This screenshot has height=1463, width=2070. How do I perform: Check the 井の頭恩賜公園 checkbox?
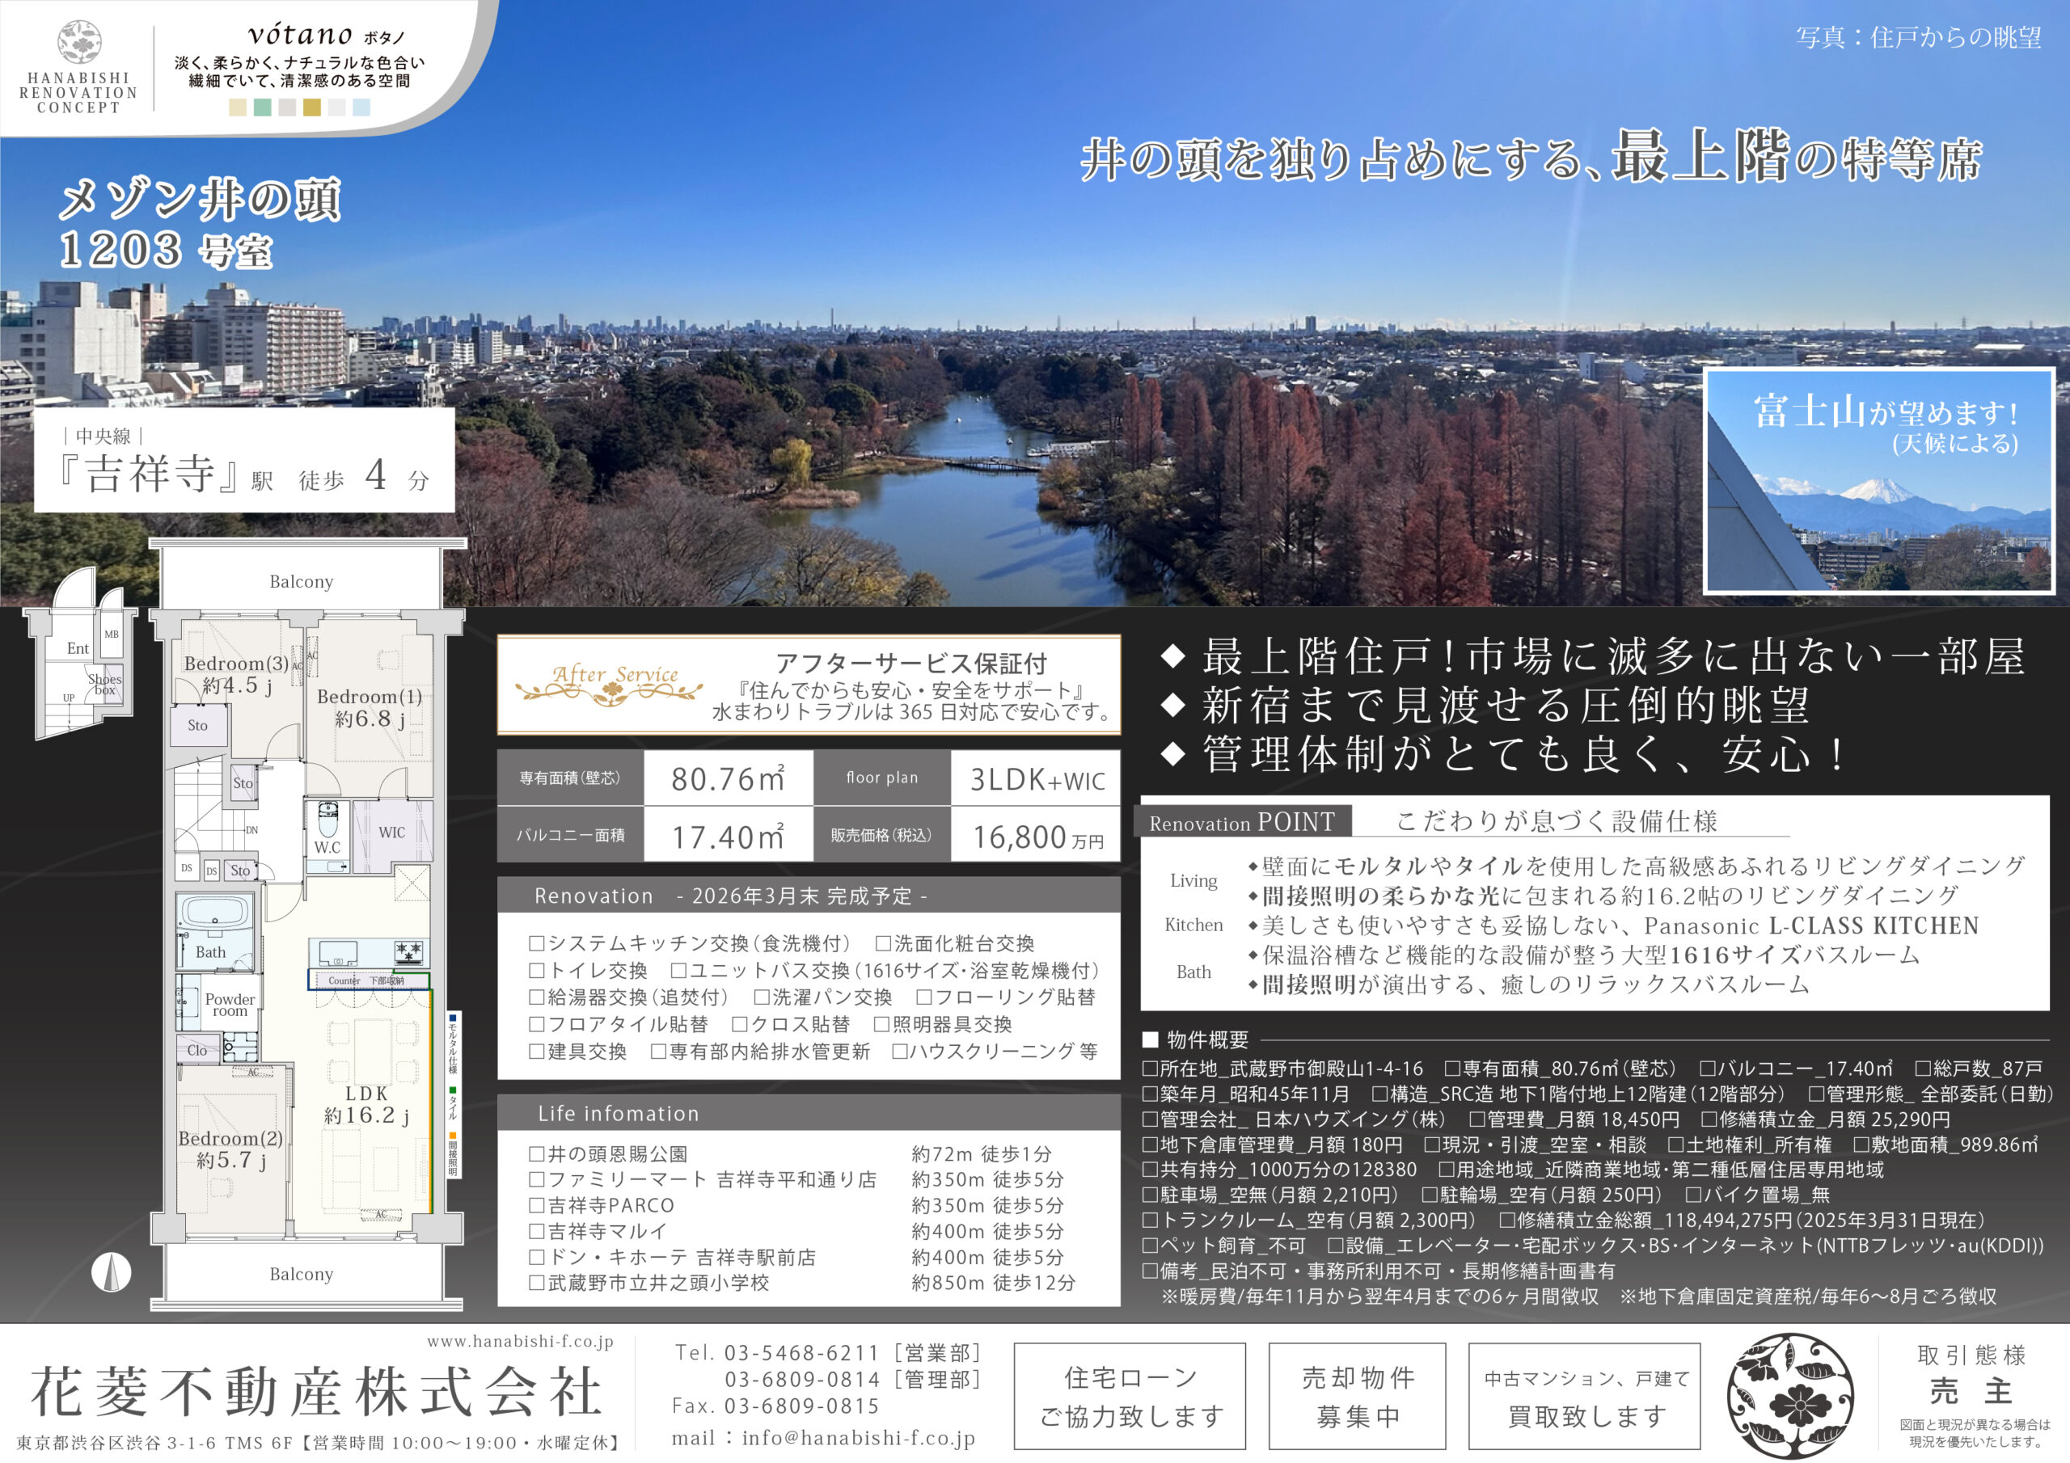536,1153
